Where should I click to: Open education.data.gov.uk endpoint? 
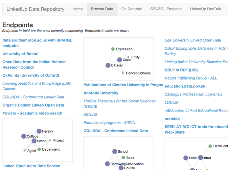(x=185, y=86)
